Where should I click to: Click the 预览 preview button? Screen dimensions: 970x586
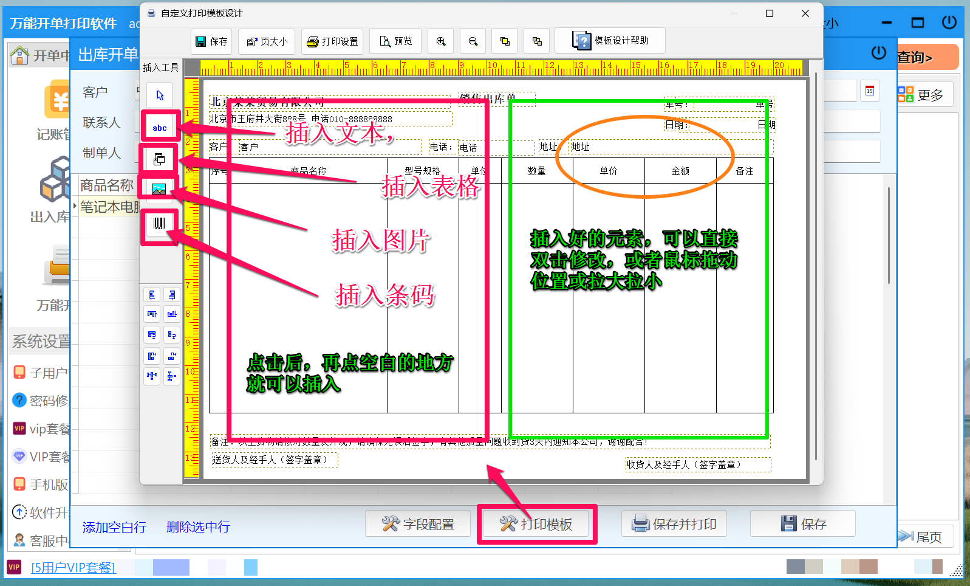(396, 41)
